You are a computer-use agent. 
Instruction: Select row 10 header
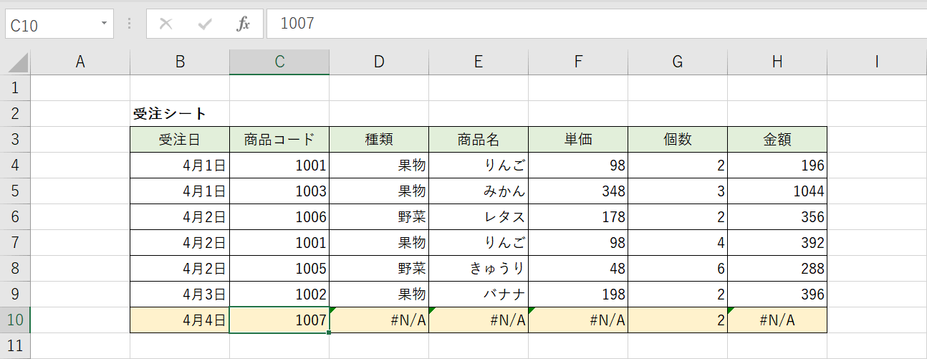[x=15, y=320]
